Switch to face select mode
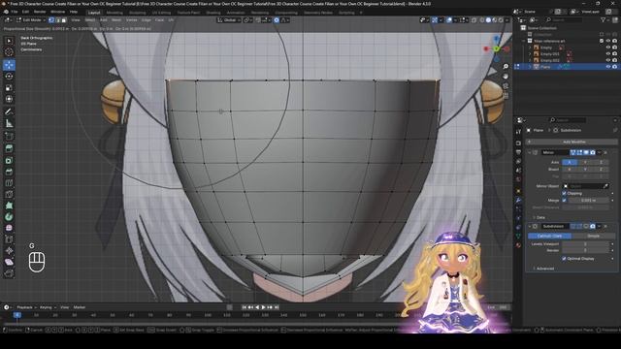 [x=64, y=19]
